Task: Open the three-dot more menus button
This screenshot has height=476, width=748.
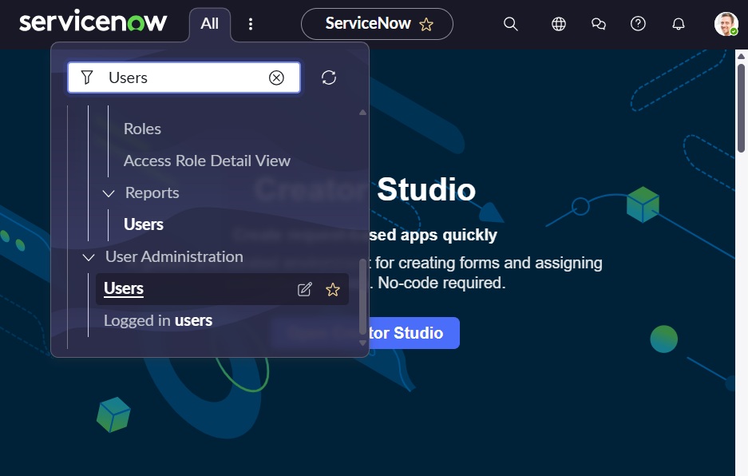Action: point(251,24)
